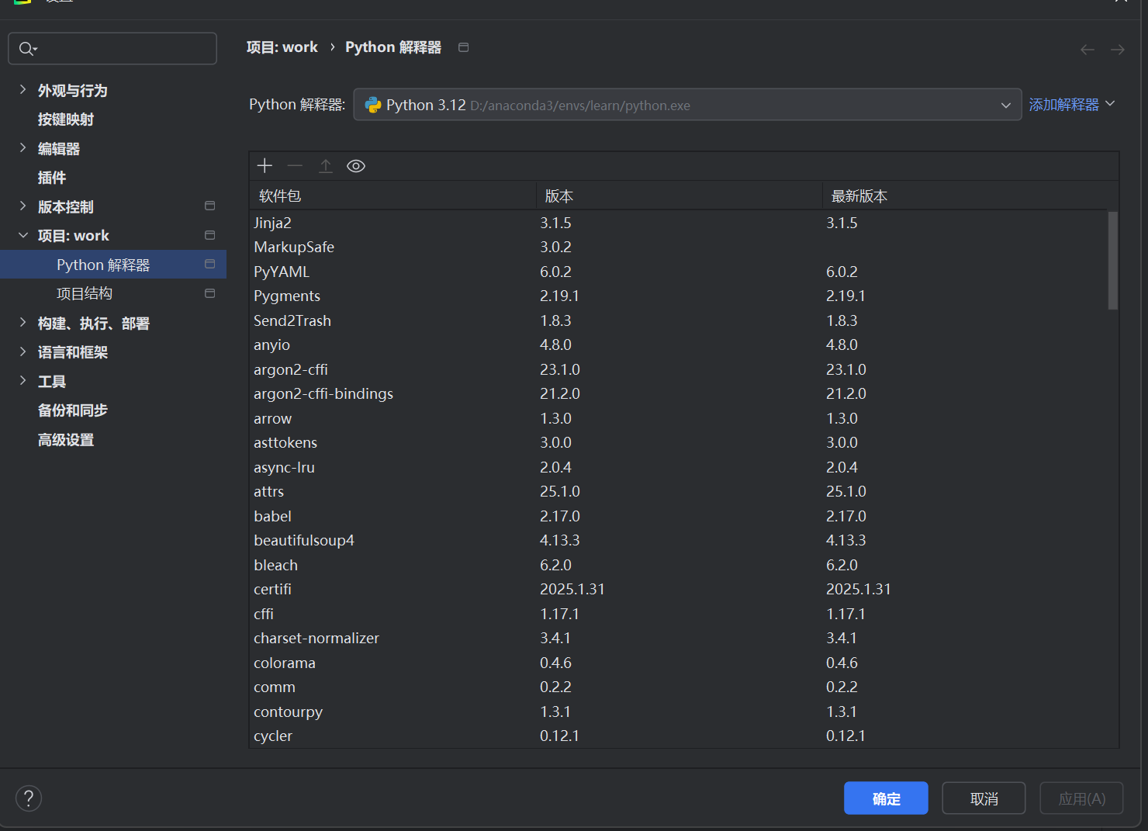Upgrade a package using the upward arrow icon
1148x831 pixels.
pyautogui.click(x=326, y=165)
